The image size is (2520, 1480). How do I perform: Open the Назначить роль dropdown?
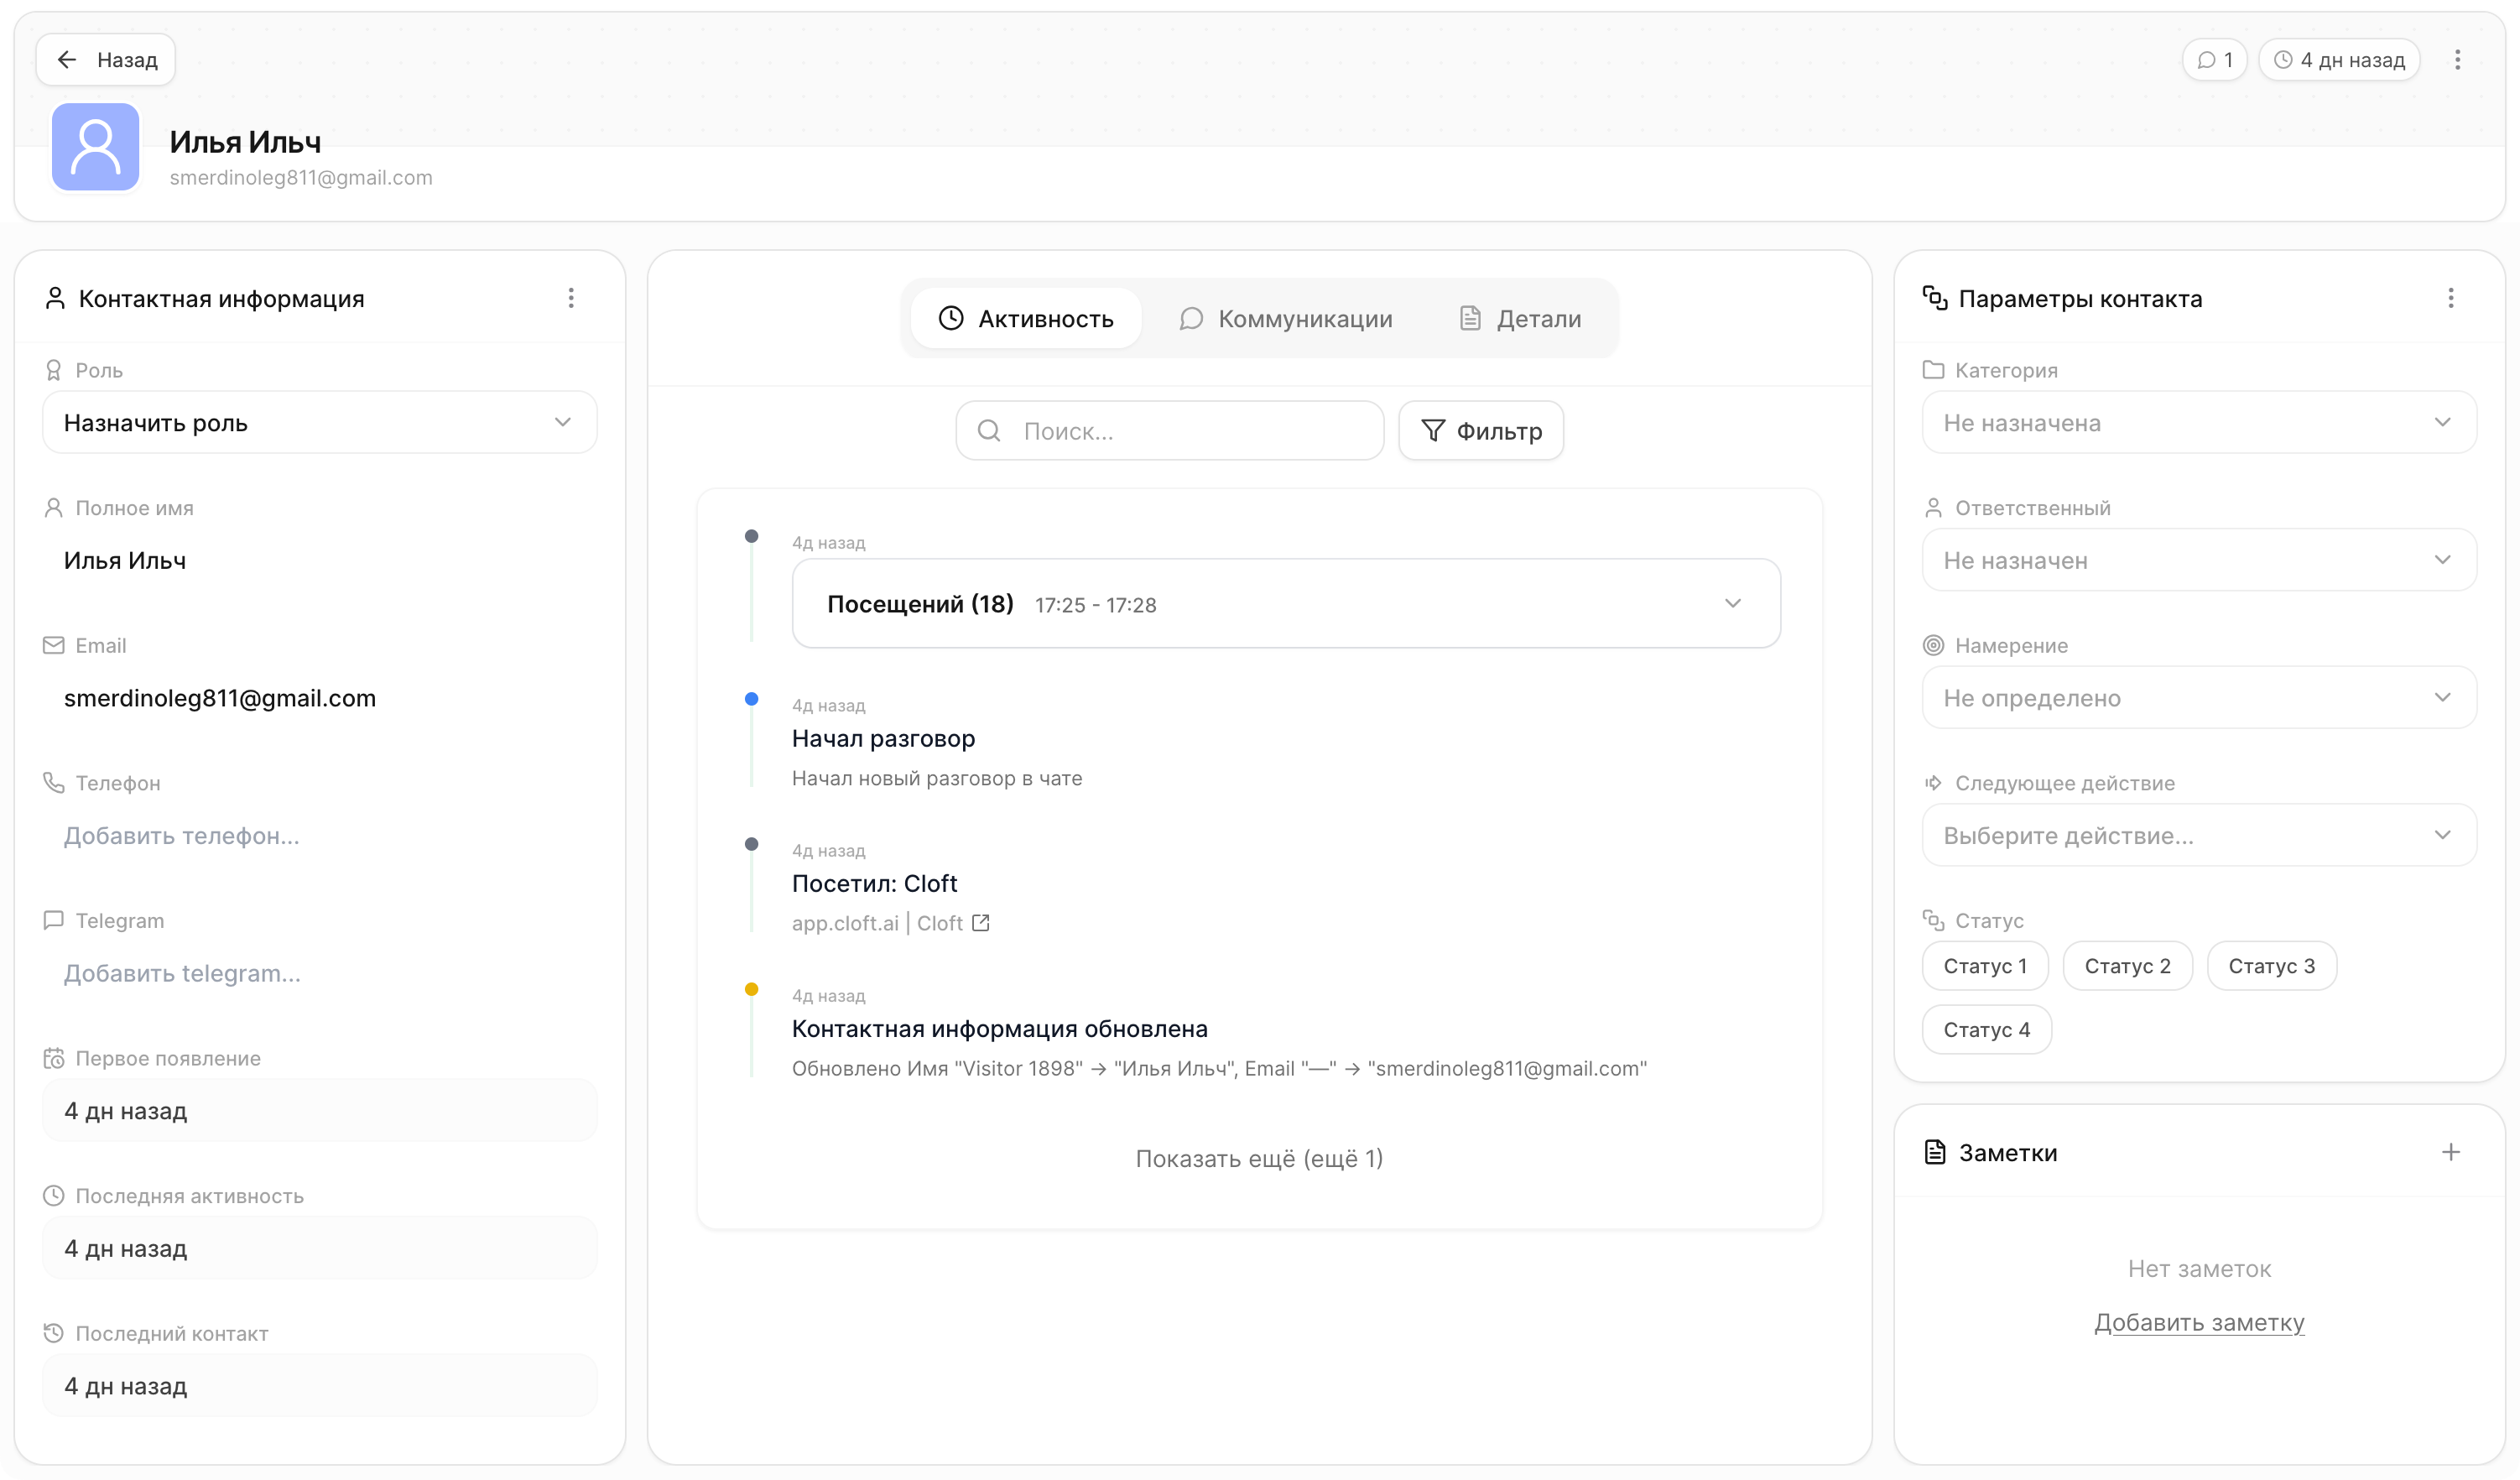click(319, 422)
